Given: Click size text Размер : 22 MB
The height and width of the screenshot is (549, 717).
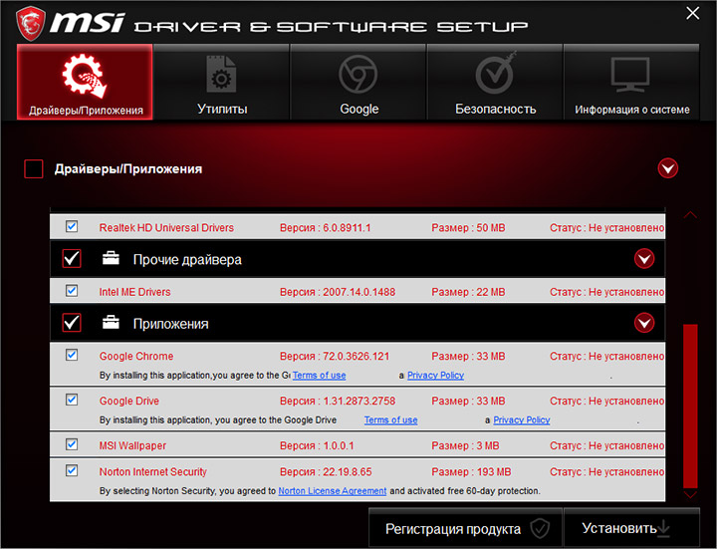Looking at the screenshot, I should 468,292.
